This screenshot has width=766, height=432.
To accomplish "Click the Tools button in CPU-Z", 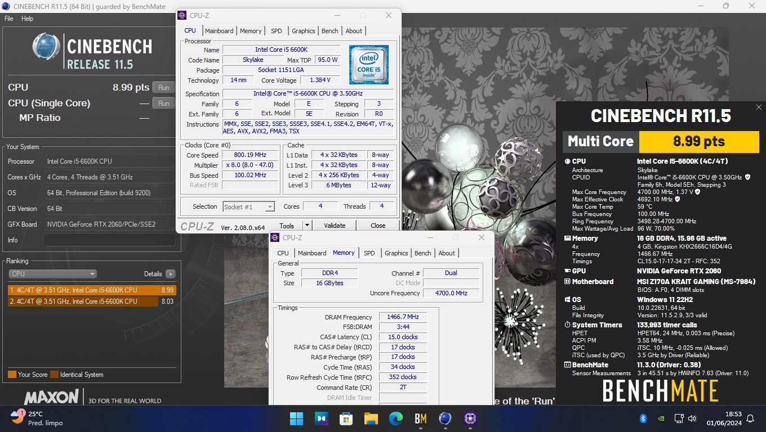I will click(x=287, y=226).
